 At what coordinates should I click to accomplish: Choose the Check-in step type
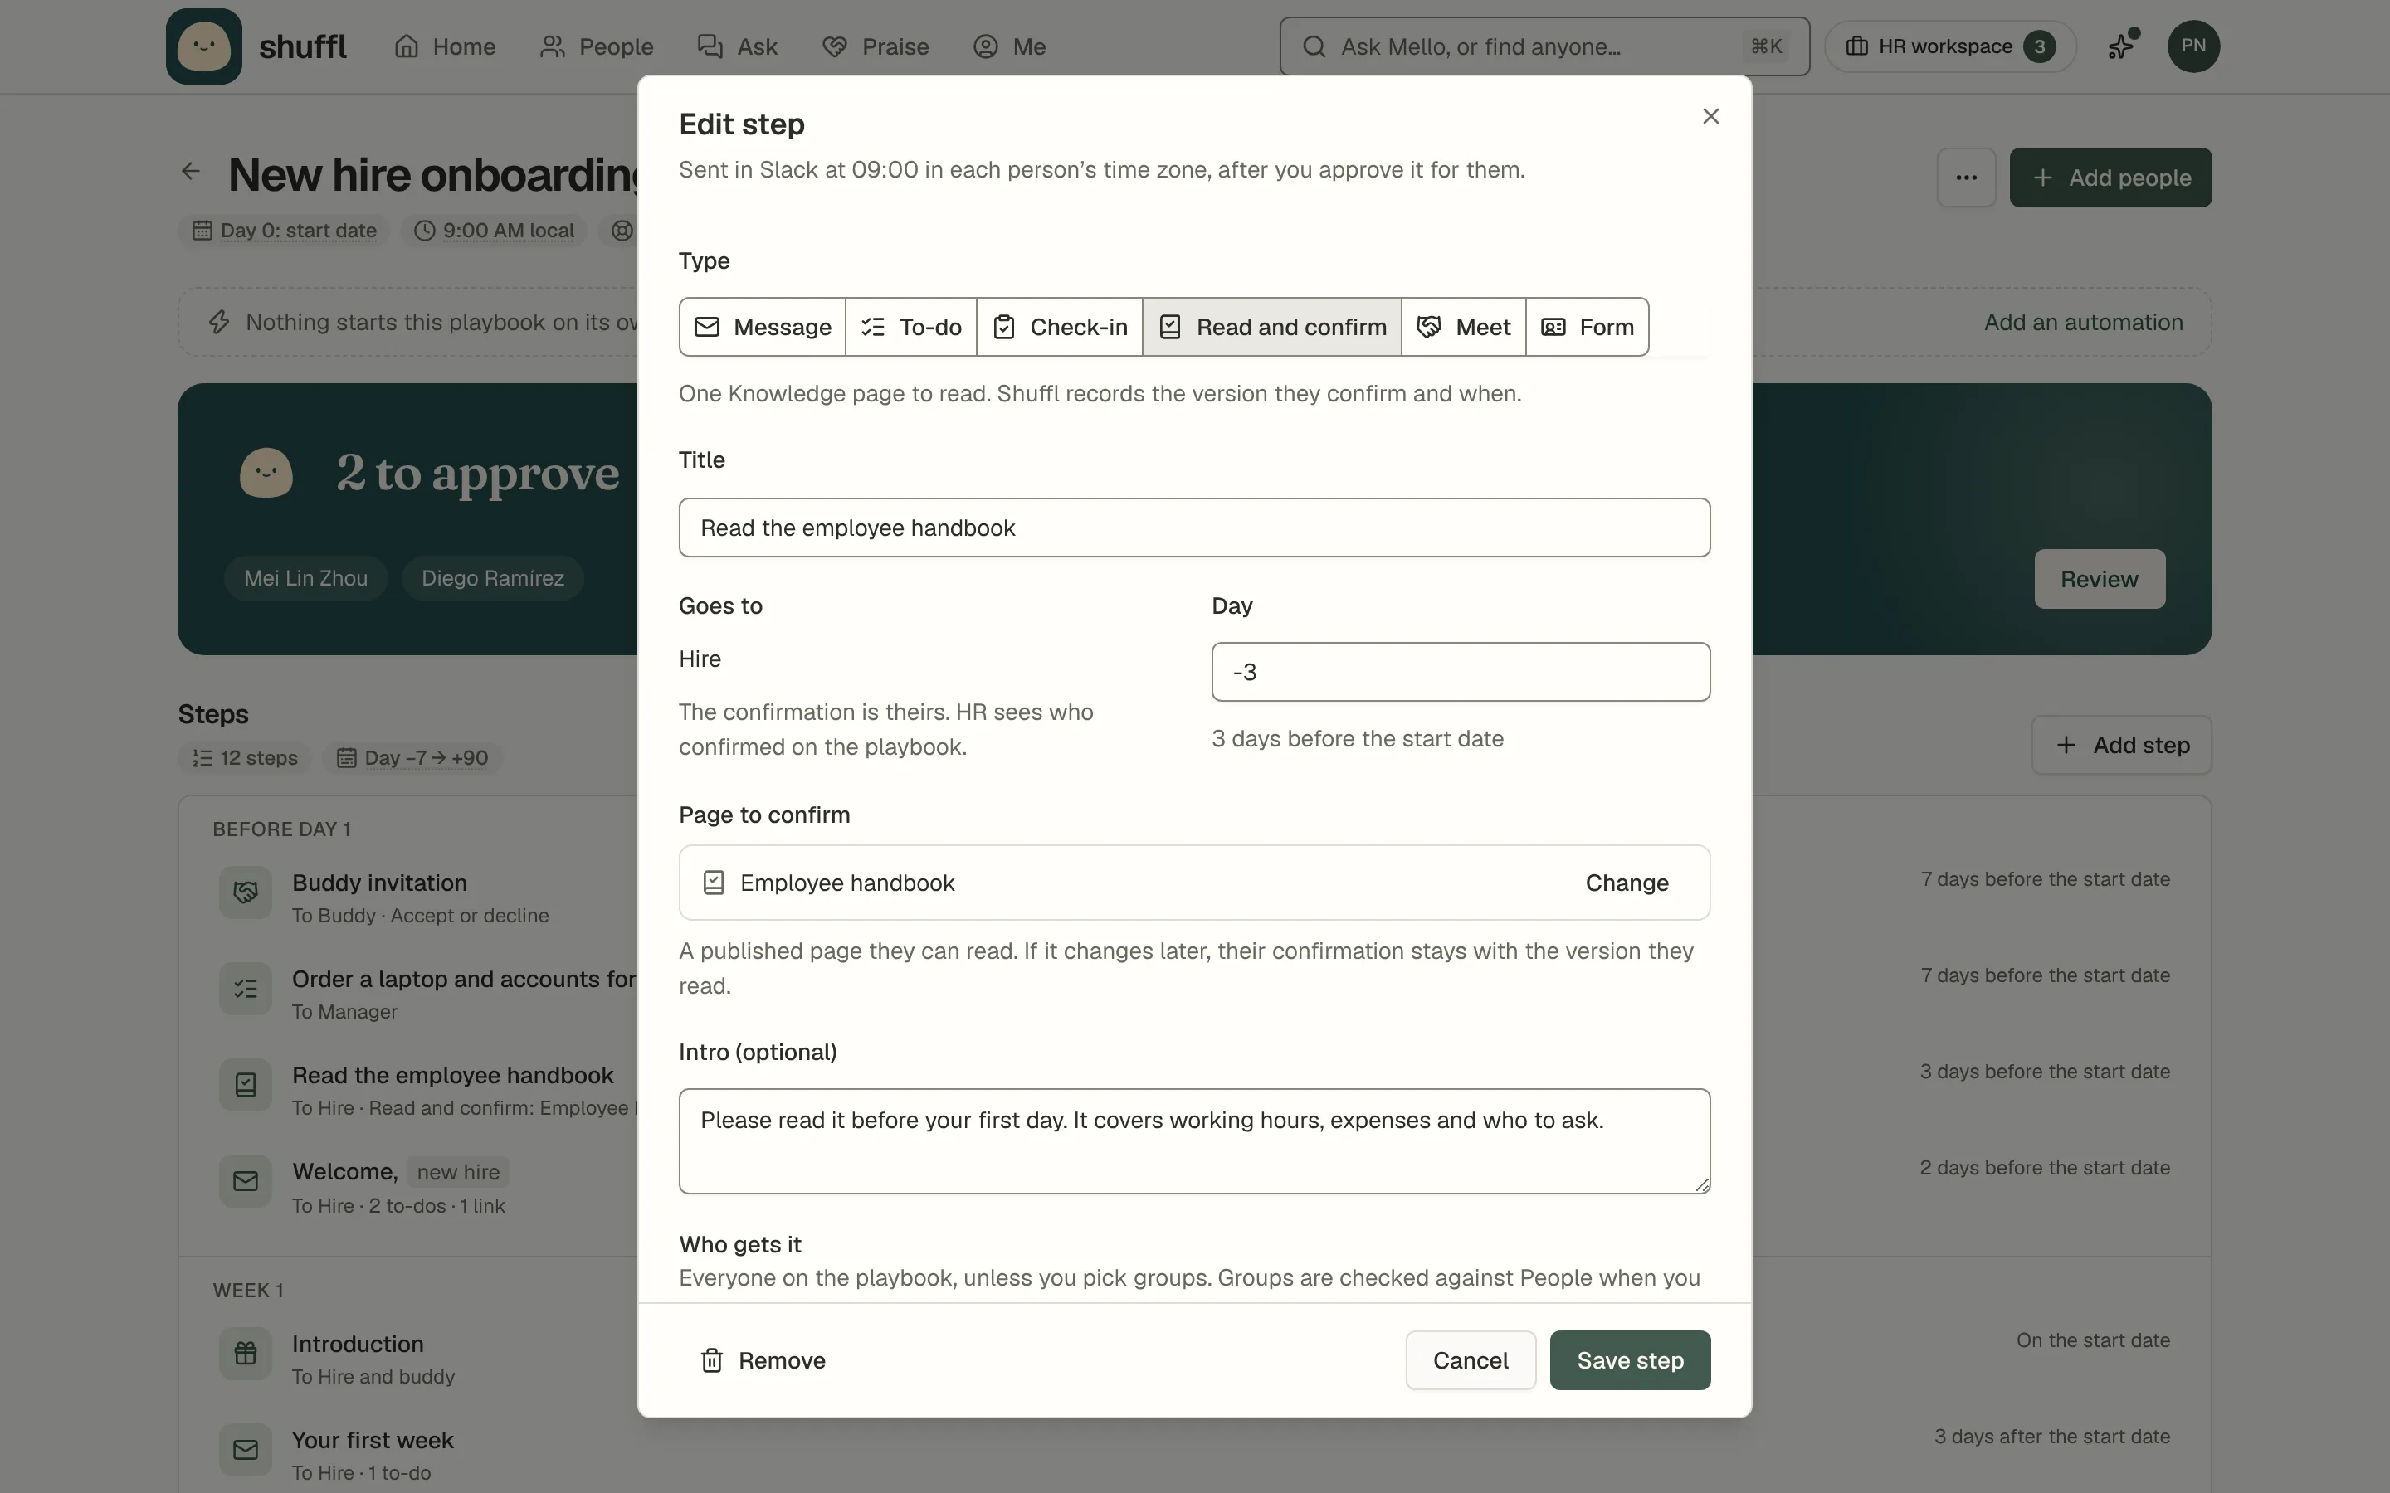[x=1060, y=327]
